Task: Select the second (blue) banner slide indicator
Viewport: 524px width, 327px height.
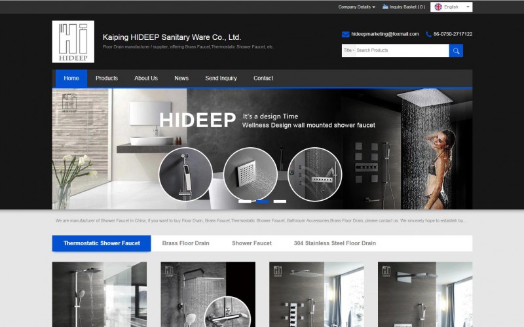Action: [x=263, y=201]
